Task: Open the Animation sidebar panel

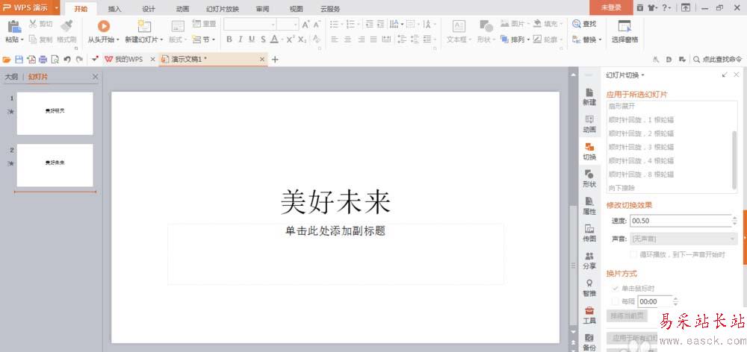Action: 589,124
